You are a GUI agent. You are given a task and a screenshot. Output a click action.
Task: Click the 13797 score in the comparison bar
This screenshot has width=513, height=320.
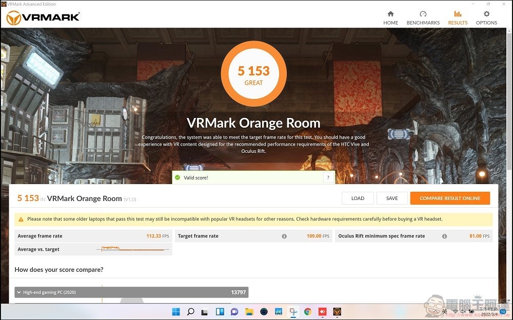click(x=239, y=292)
